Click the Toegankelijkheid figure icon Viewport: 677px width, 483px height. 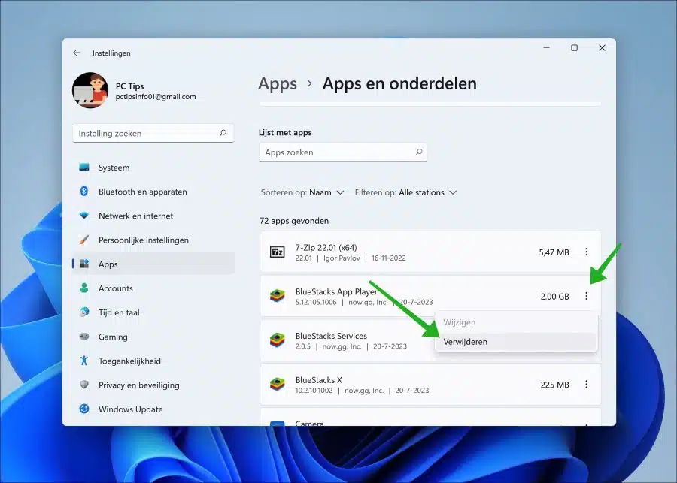pyautogui.click(x=84, y=360)
